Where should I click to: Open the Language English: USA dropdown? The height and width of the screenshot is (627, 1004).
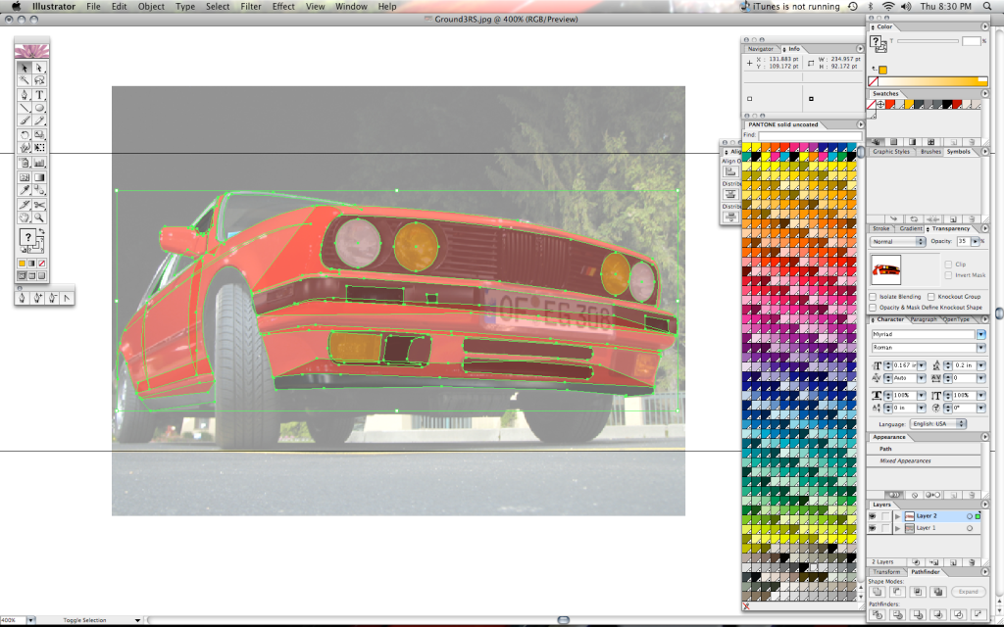coord(936,423)
